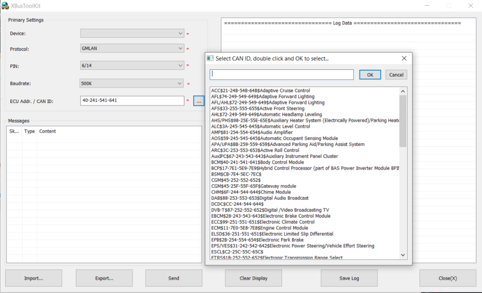Open the PIN dropdown showing 6/14
482x293 pixels.
[130, 65]
